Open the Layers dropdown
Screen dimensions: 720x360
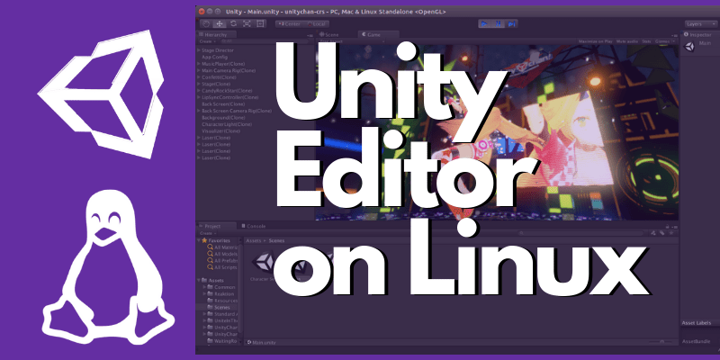(x=700, y=24)
